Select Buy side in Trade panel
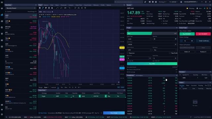This screenshot has height=119, width=212. 139,33
